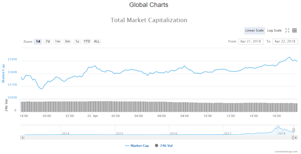Image resolution: width=301 pixels, height=154 pixels.
Task: Click the navigator right scroll arrow
Action: click(295, 138)
